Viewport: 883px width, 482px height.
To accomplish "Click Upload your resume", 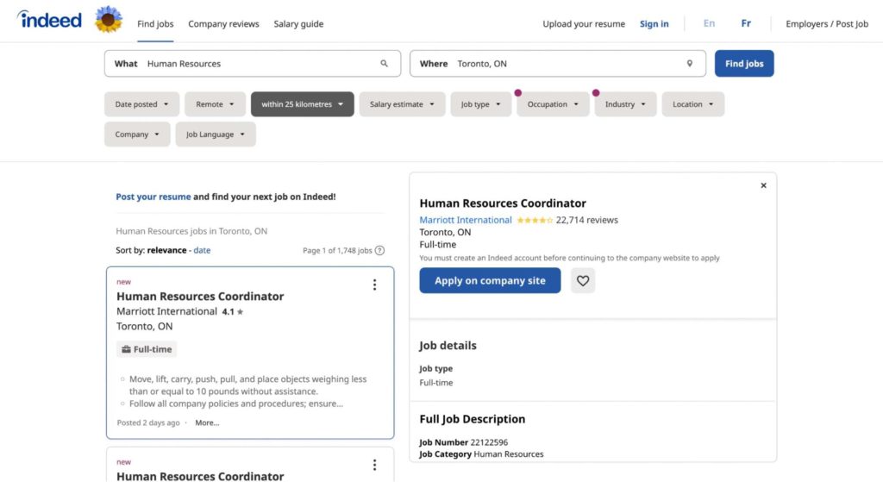I will coord(584,23).
